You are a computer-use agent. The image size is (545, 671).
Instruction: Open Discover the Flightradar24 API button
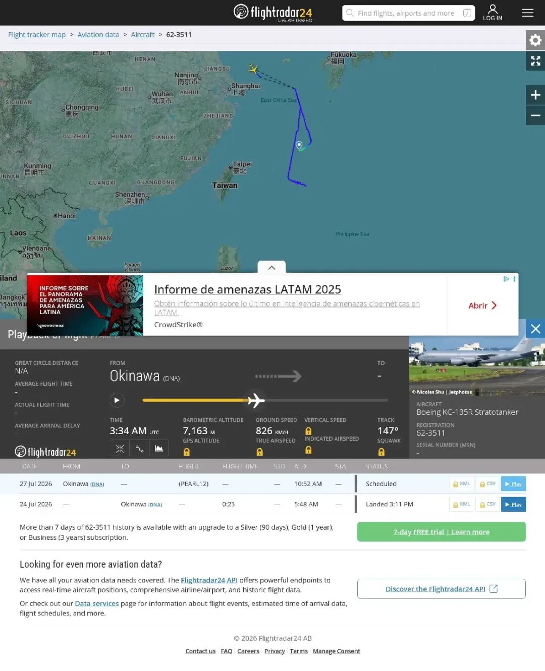click(442, 589)
